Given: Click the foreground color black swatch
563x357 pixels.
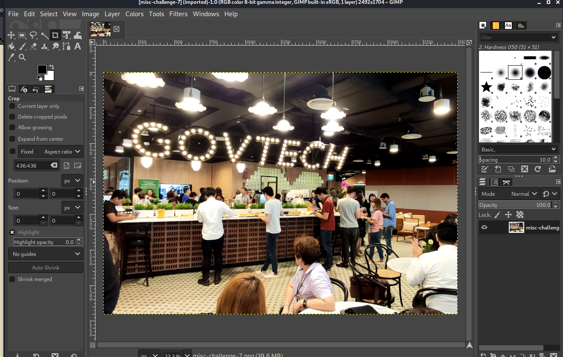Looking at the screenshot, I should 41,69.
